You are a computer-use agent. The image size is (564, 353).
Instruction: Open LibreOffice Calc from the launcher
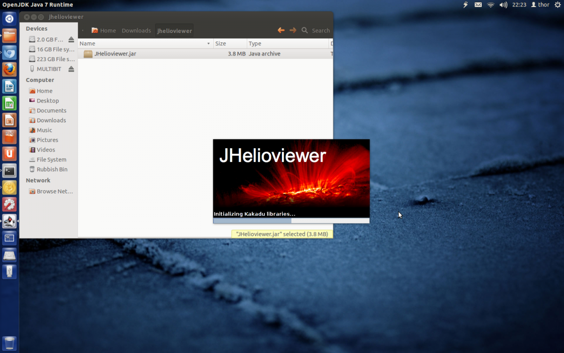pos(10,104)
